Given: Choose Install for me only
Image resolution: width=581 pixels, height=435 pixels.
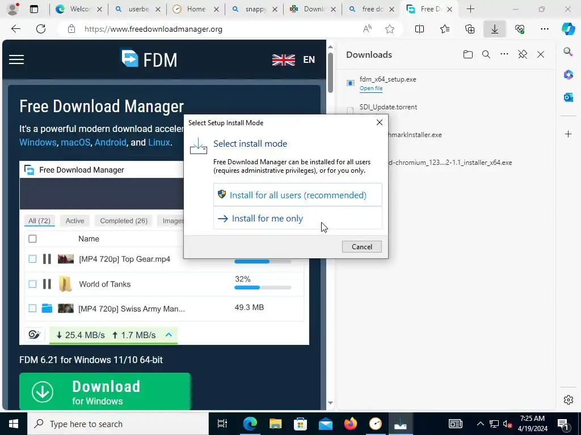Looking at the screenshot, I should (x=297, y=218).
